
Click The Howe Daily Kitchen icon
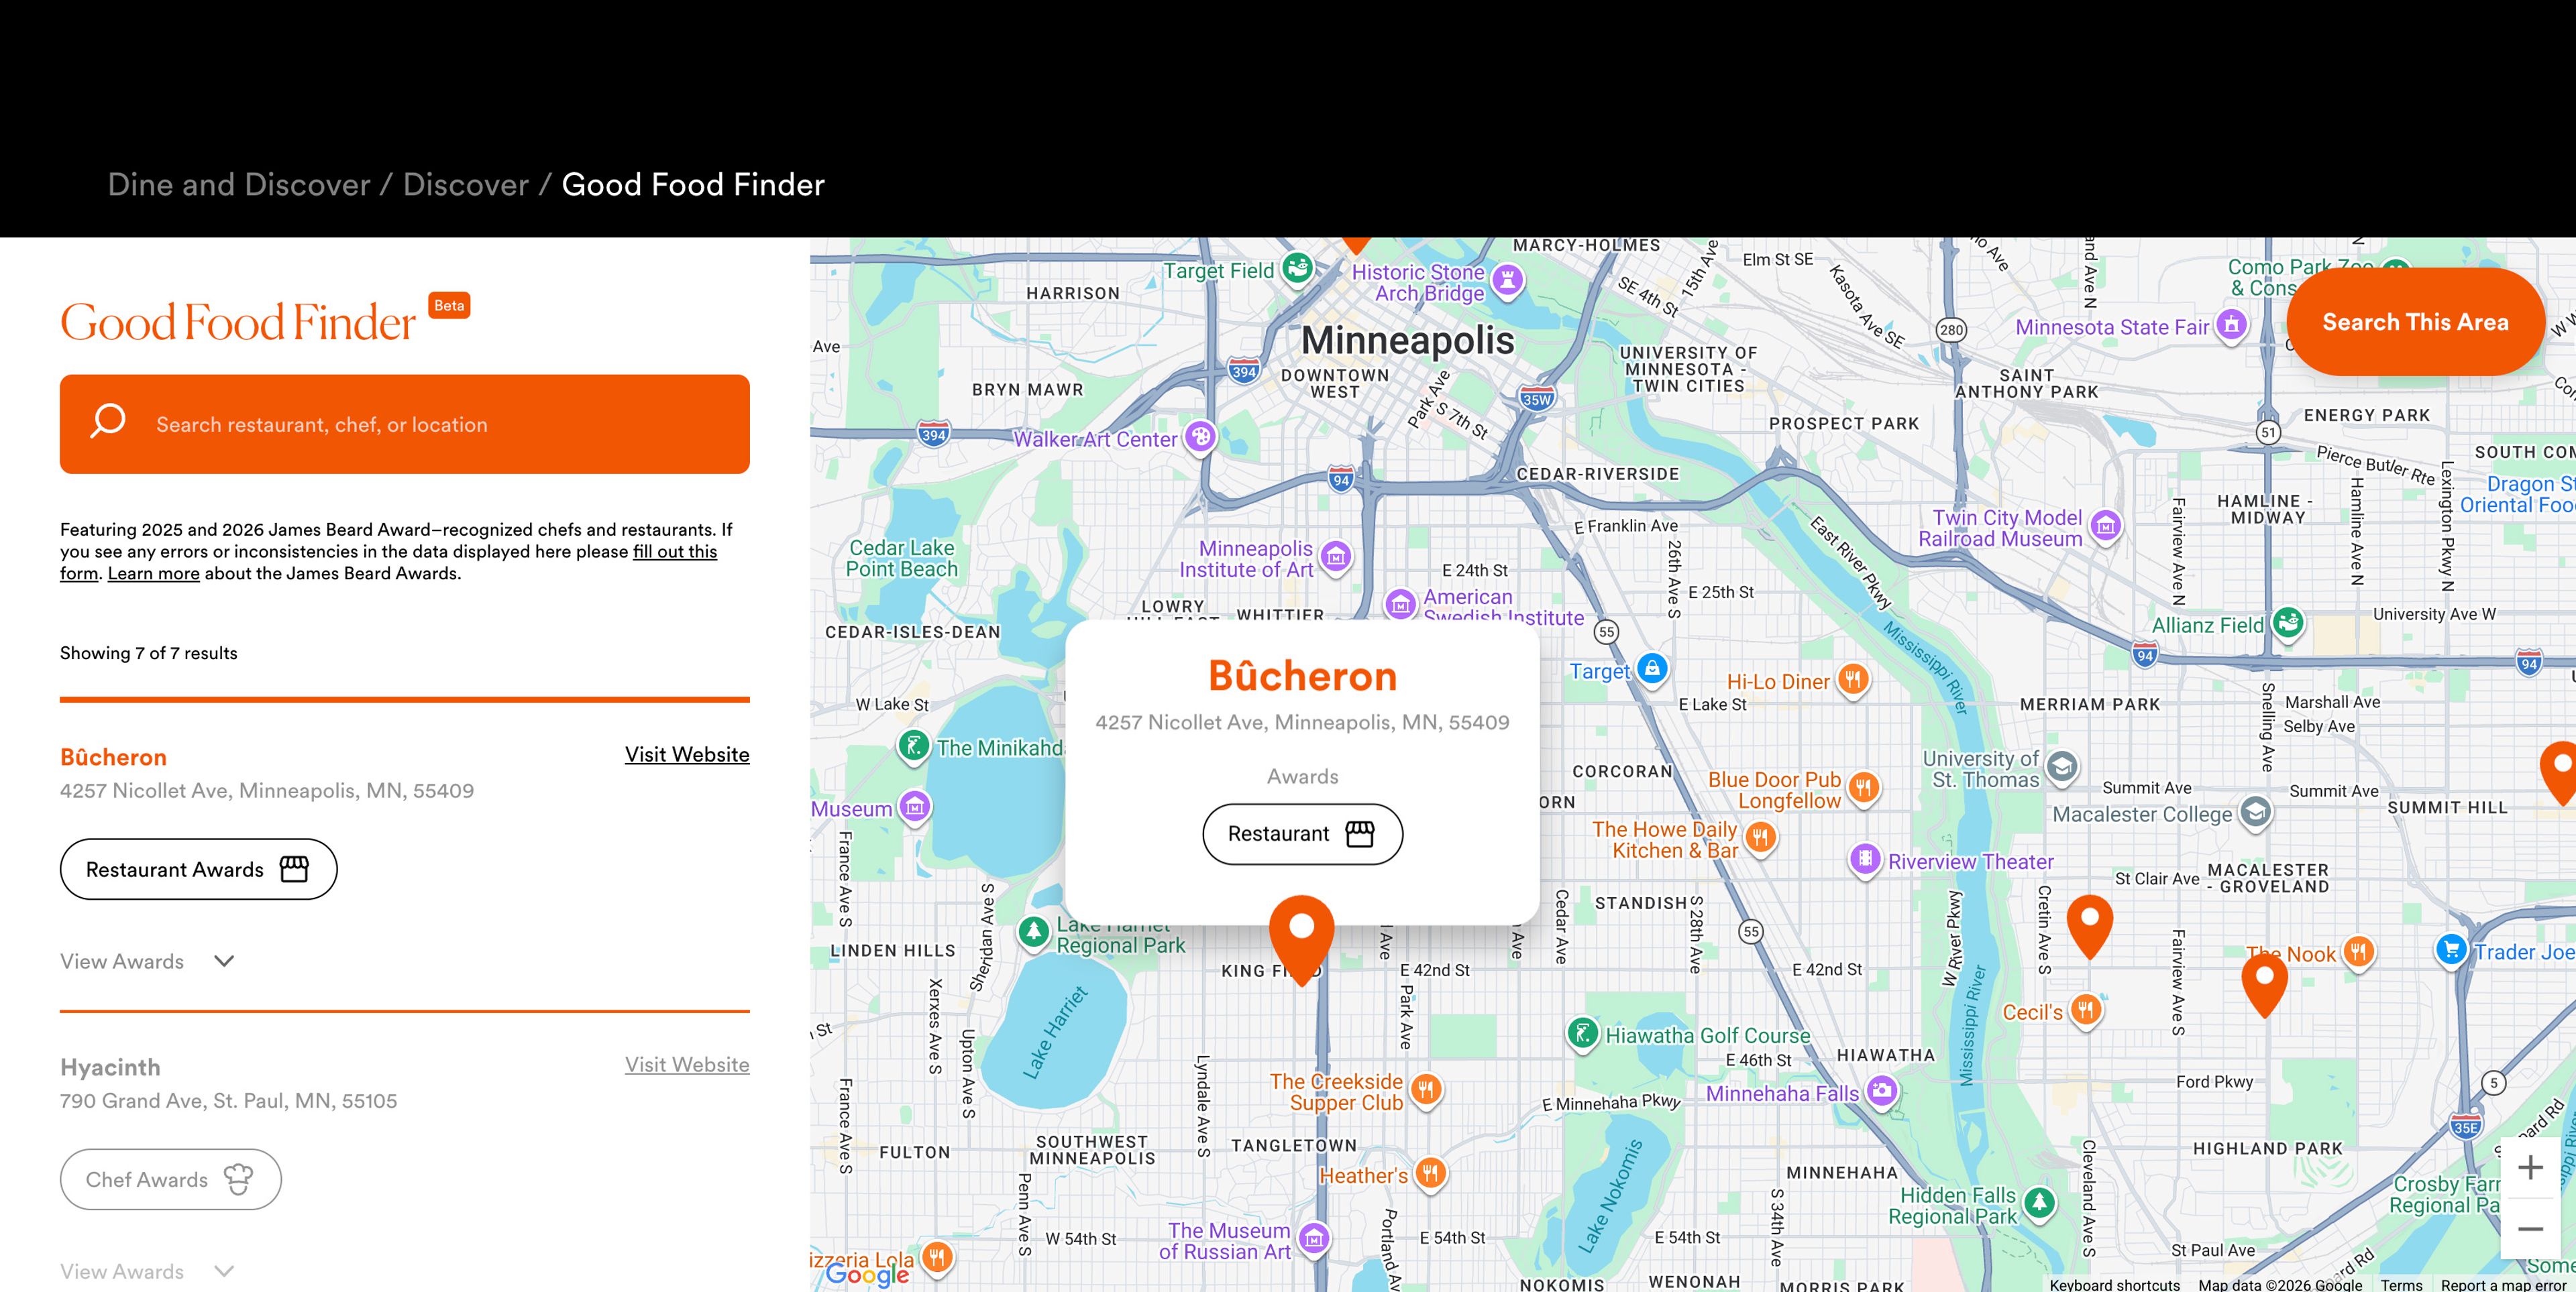click(x=1761, y=836)
